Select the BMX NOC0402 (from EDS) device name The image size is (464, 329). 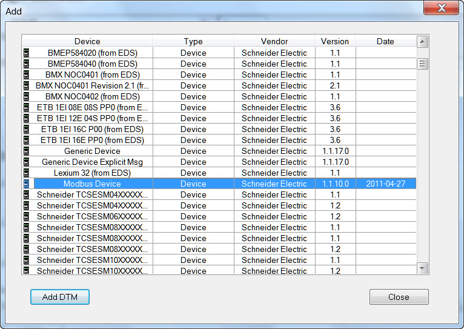(x=93, y=97)
